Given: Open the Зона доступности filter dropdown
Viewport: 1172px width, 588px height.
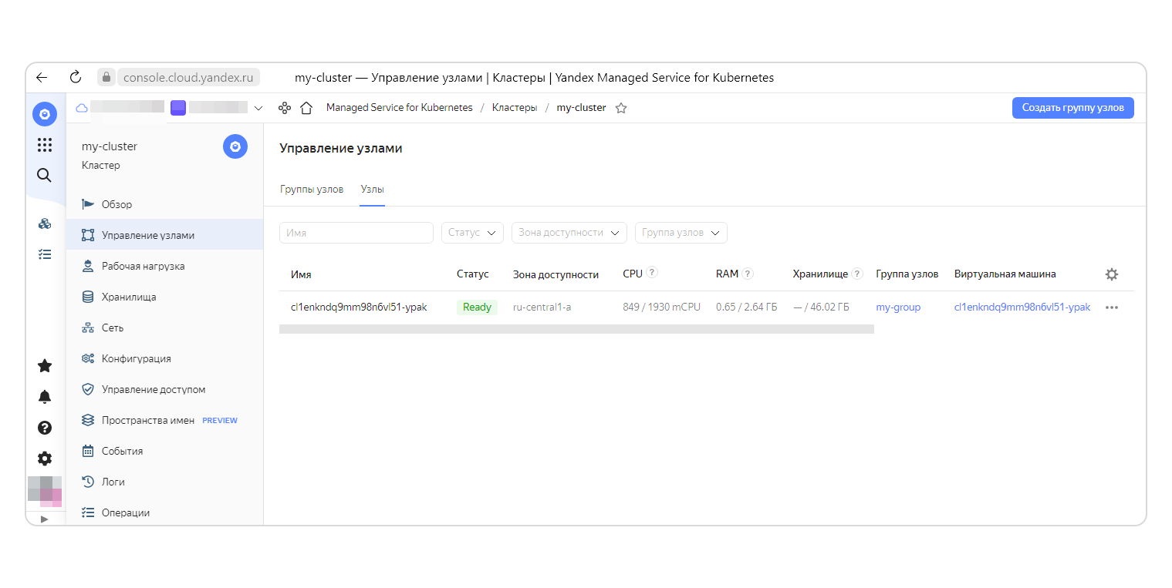Looking at the screenshot, I should click(x=569, y=233).
